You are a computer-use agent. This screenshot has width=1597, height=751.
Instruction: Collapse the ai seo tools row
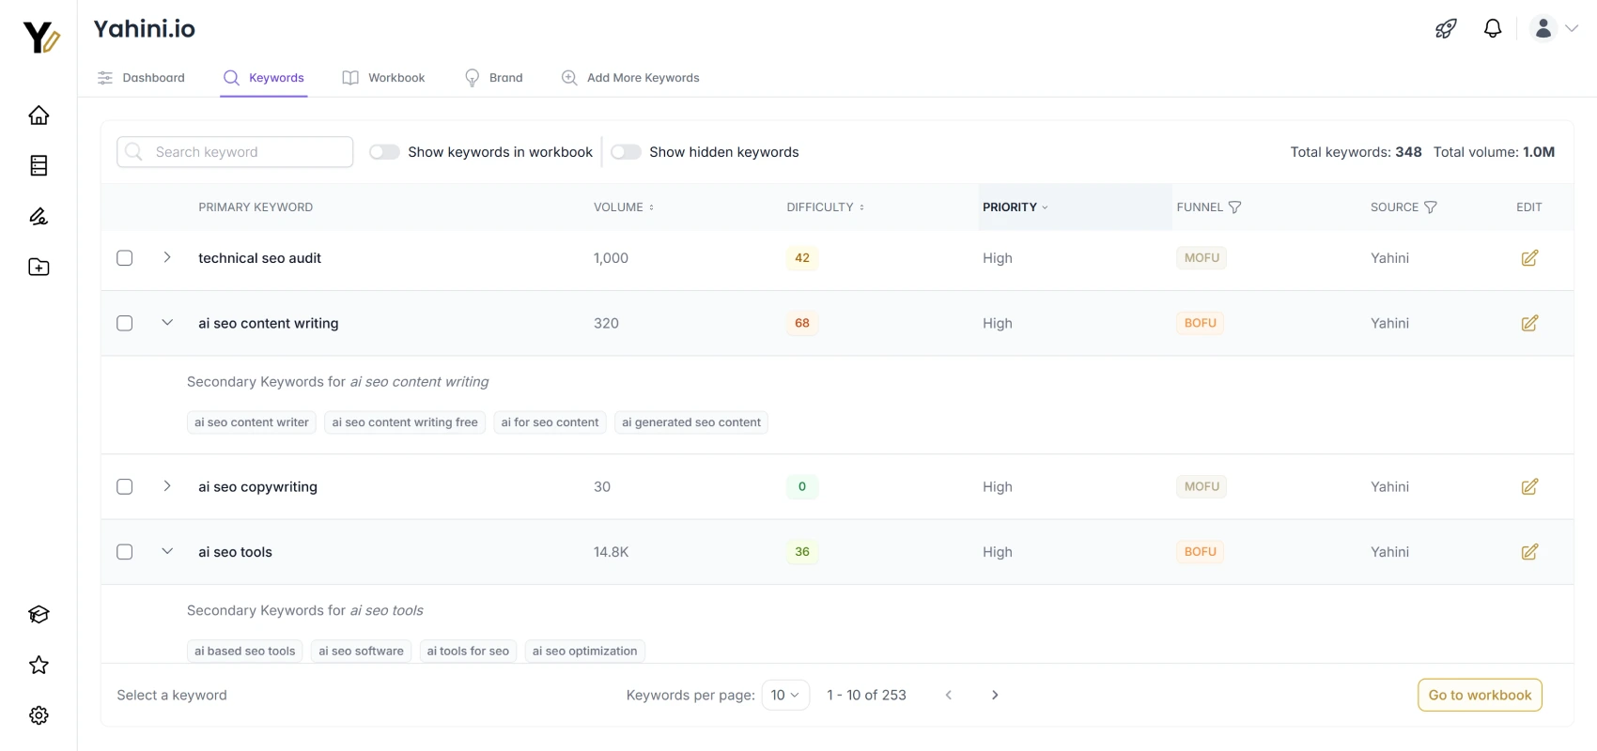pos(167,551)
